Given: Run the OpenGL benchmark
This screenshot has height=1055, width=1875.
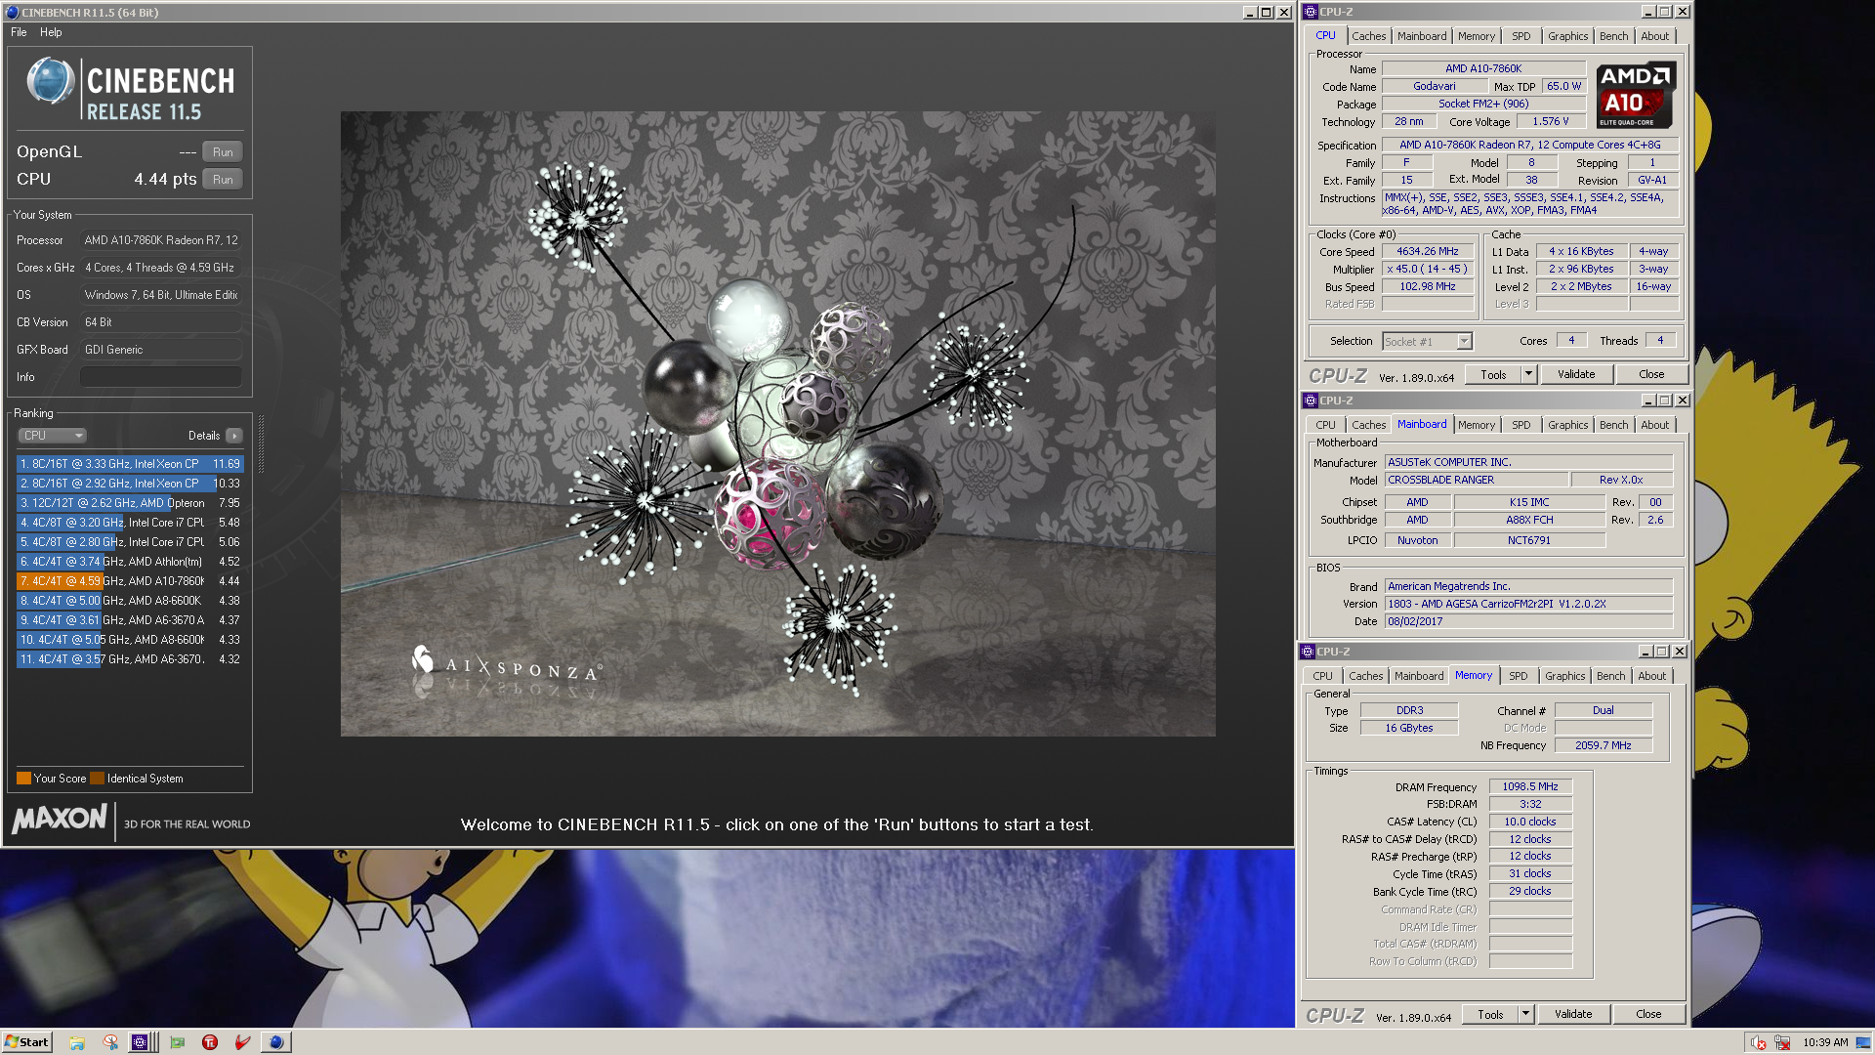Looking at the screenshot, I should pos(223,152).
